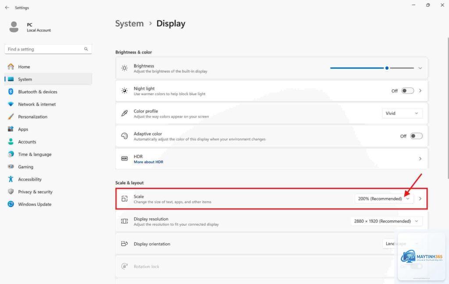Click the Brightness & color heading

point(133,52)
